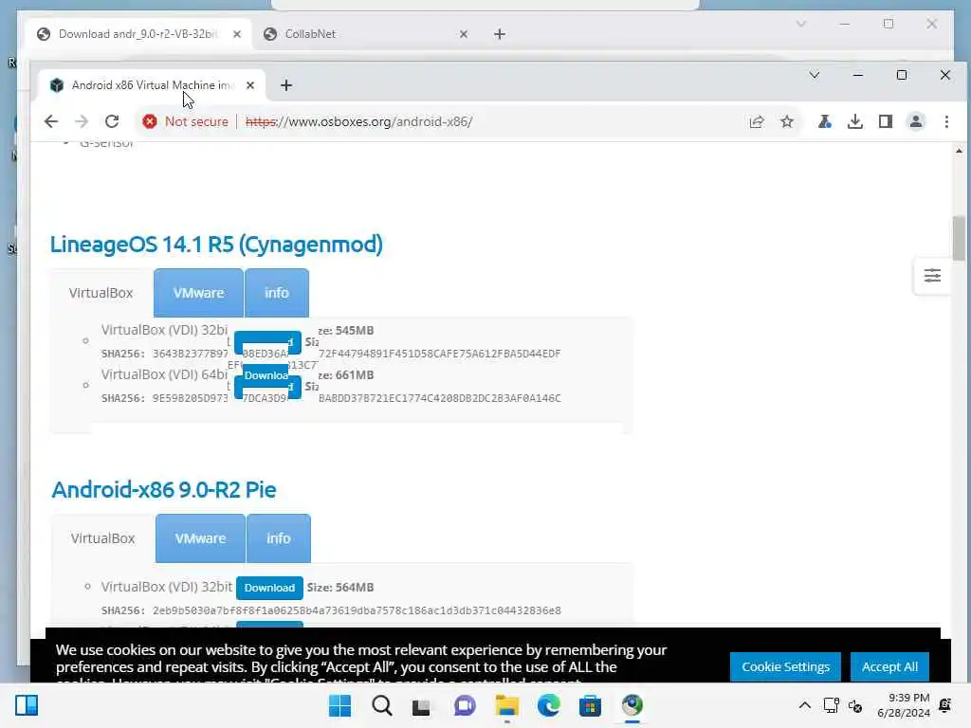Open the page filter sliders widget
Screen dimensions: 971x728
(x=932, y=276)
